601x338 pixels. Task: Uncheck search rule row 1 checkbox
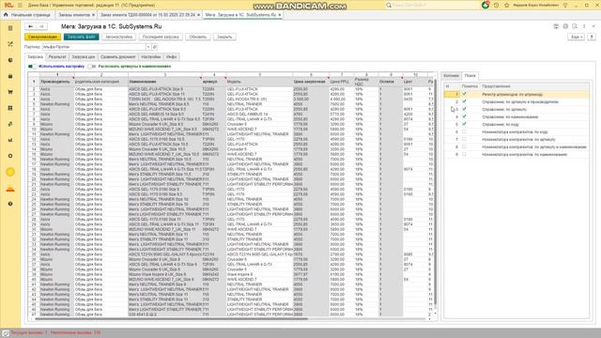point(464,94)
